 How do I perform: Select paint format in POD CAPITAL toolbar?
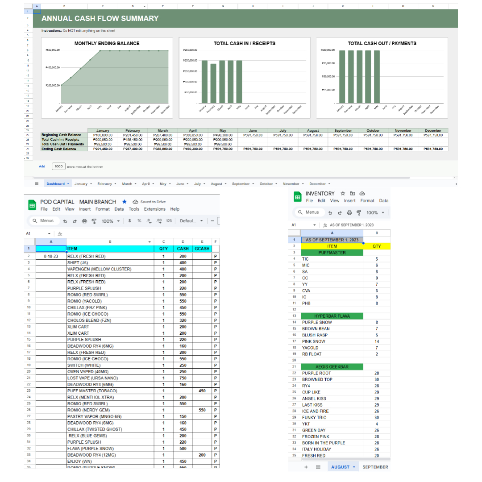coord(94,221)
